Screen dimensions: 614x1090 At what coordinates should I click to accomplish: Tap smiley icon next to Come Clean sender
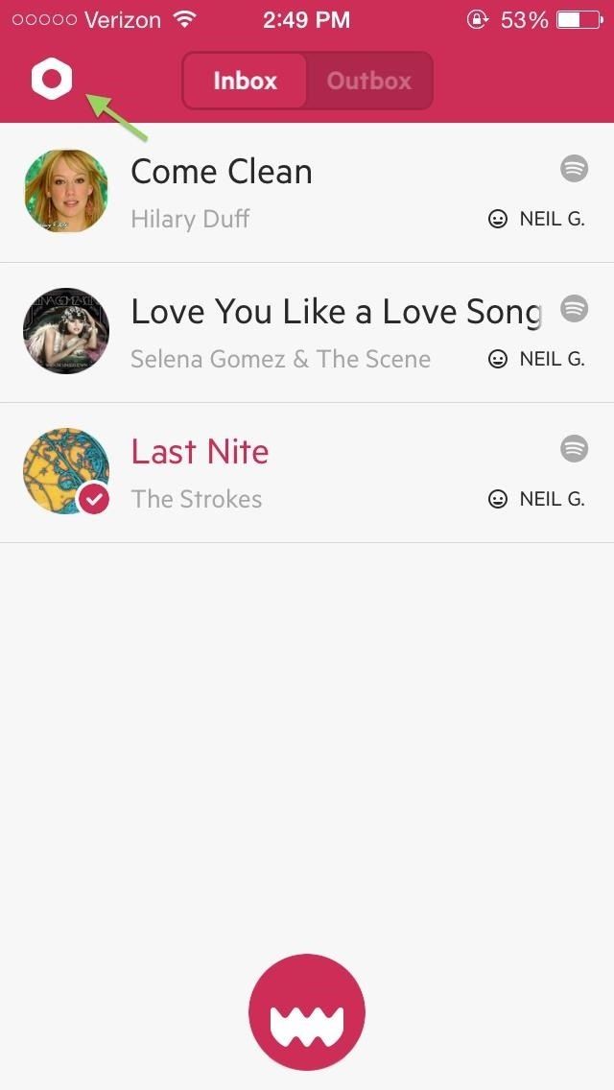tap(498, 220)
